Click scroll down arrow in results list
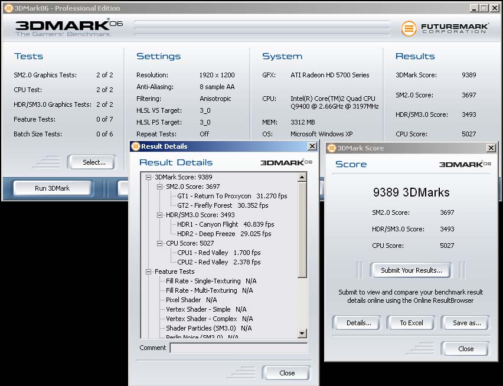 pyautogui.click(x=302, y=333)
